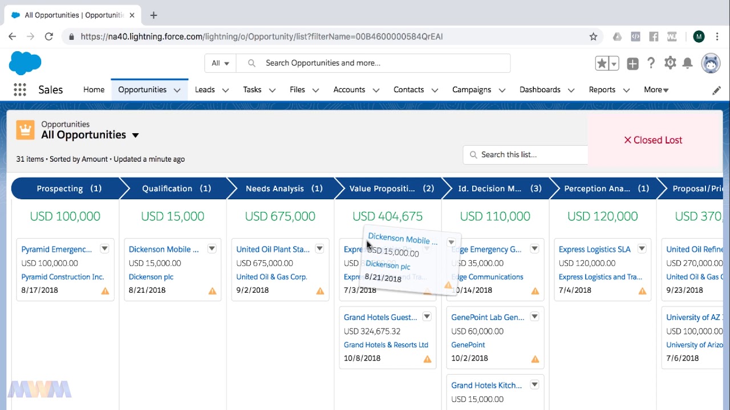This screenshot has width=730, height=410.
Task: Expand the favorites list dropdown arrow
Action: coord(614,64)
